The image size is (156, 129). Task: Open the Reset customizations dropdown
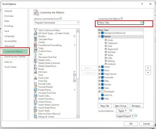pyautogui.click(x=122, y=111)
